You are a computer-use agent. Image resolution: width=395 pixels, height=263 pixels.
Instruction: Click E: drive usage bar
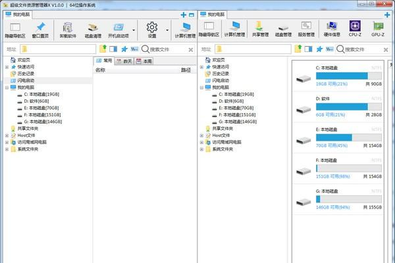tap(349, 137)
